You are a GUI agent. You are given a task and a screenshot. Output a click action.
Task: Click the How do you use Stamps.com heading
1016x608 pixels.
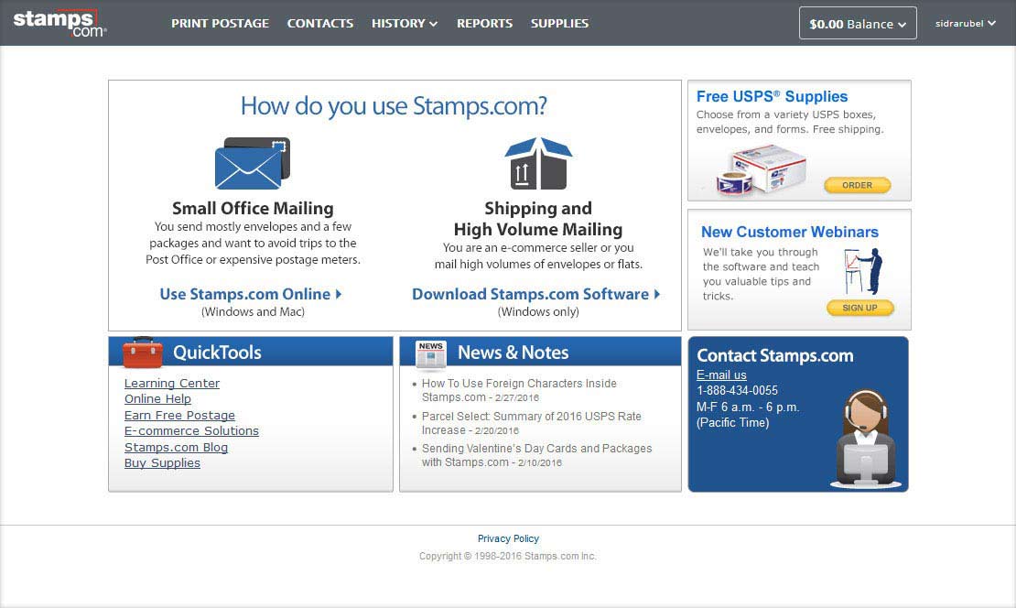[x=394, y=106]
